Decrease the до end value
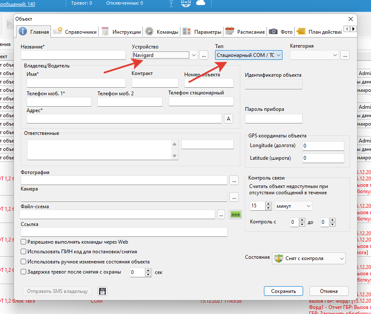Image resolution: width=371 pixels, height=314 pixels. click(333, 224)
